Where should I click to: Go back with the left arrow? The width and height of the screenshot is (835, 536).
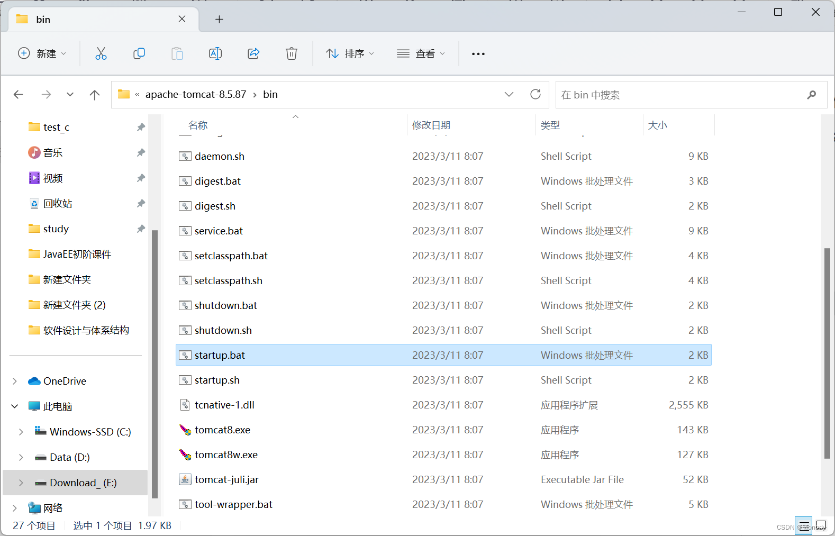[x=19, y=95]
